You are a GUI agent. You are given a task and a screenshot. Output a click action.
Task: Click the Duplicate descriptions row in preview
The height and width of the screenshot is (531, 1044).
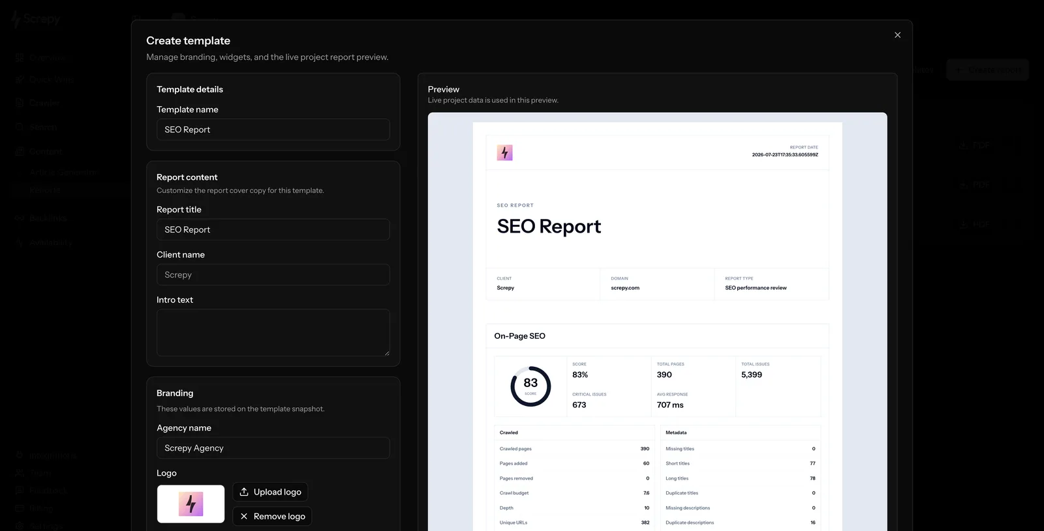(741, 523)
